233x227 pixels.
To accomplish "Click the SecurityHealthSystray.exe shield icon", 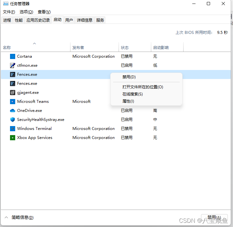I will (13, 120).
